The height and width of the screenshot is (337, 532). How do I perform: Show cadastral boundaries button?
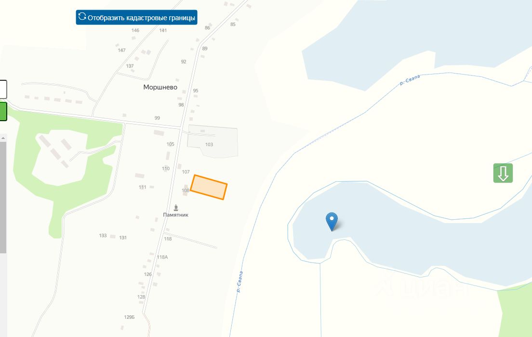coord(136,17)
